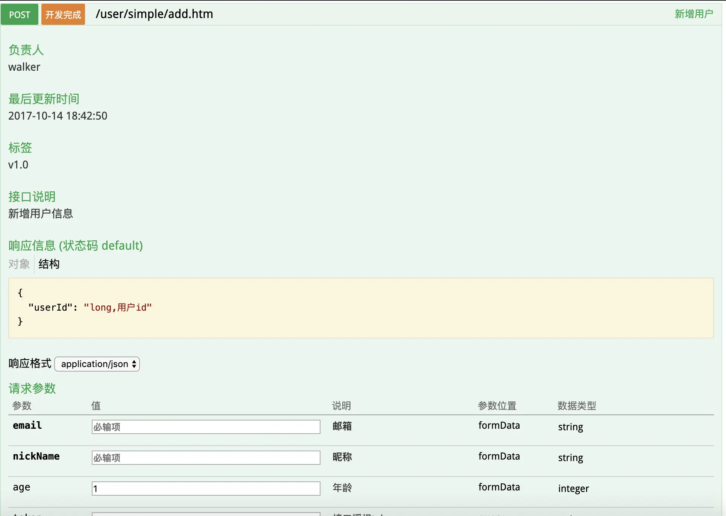This screenshot has width=726, height=516.
Task: Click the 响应信息 (状态码 default) heading
Action: [76, 246]
